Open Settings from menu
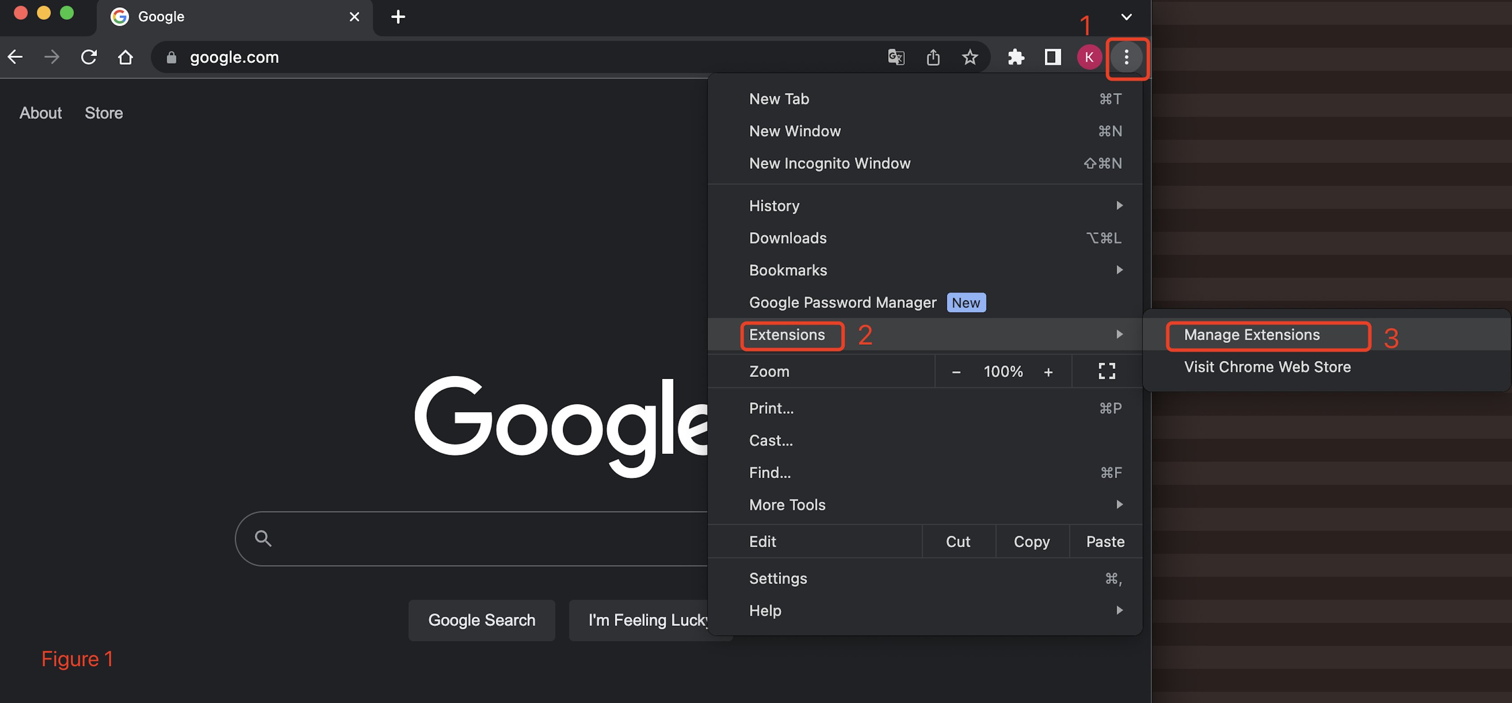This screenshot has height=703, width=1512. [x=925, y=578]
